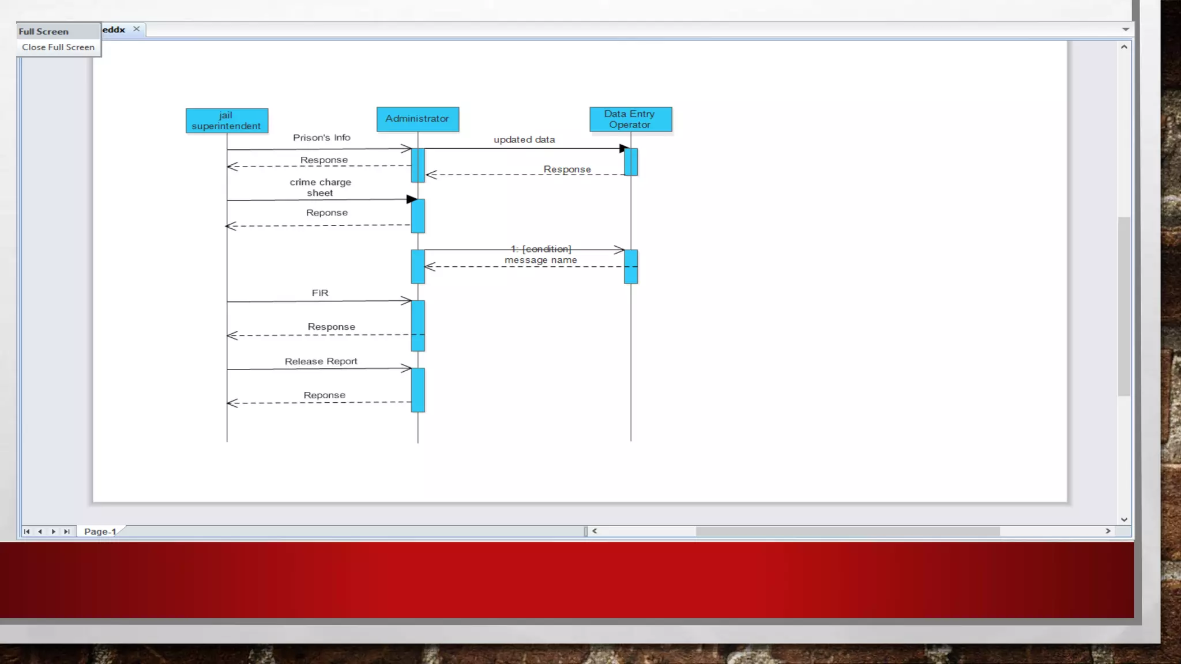Image resolution: width=1181 pixels, height=664 pixels.
Task: Select the eddx document tab
Action: [x=114, y=29]
